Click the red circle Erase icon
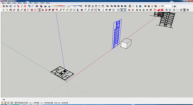The width and height of the screenshot is (193, 105). tap(25, 6)
